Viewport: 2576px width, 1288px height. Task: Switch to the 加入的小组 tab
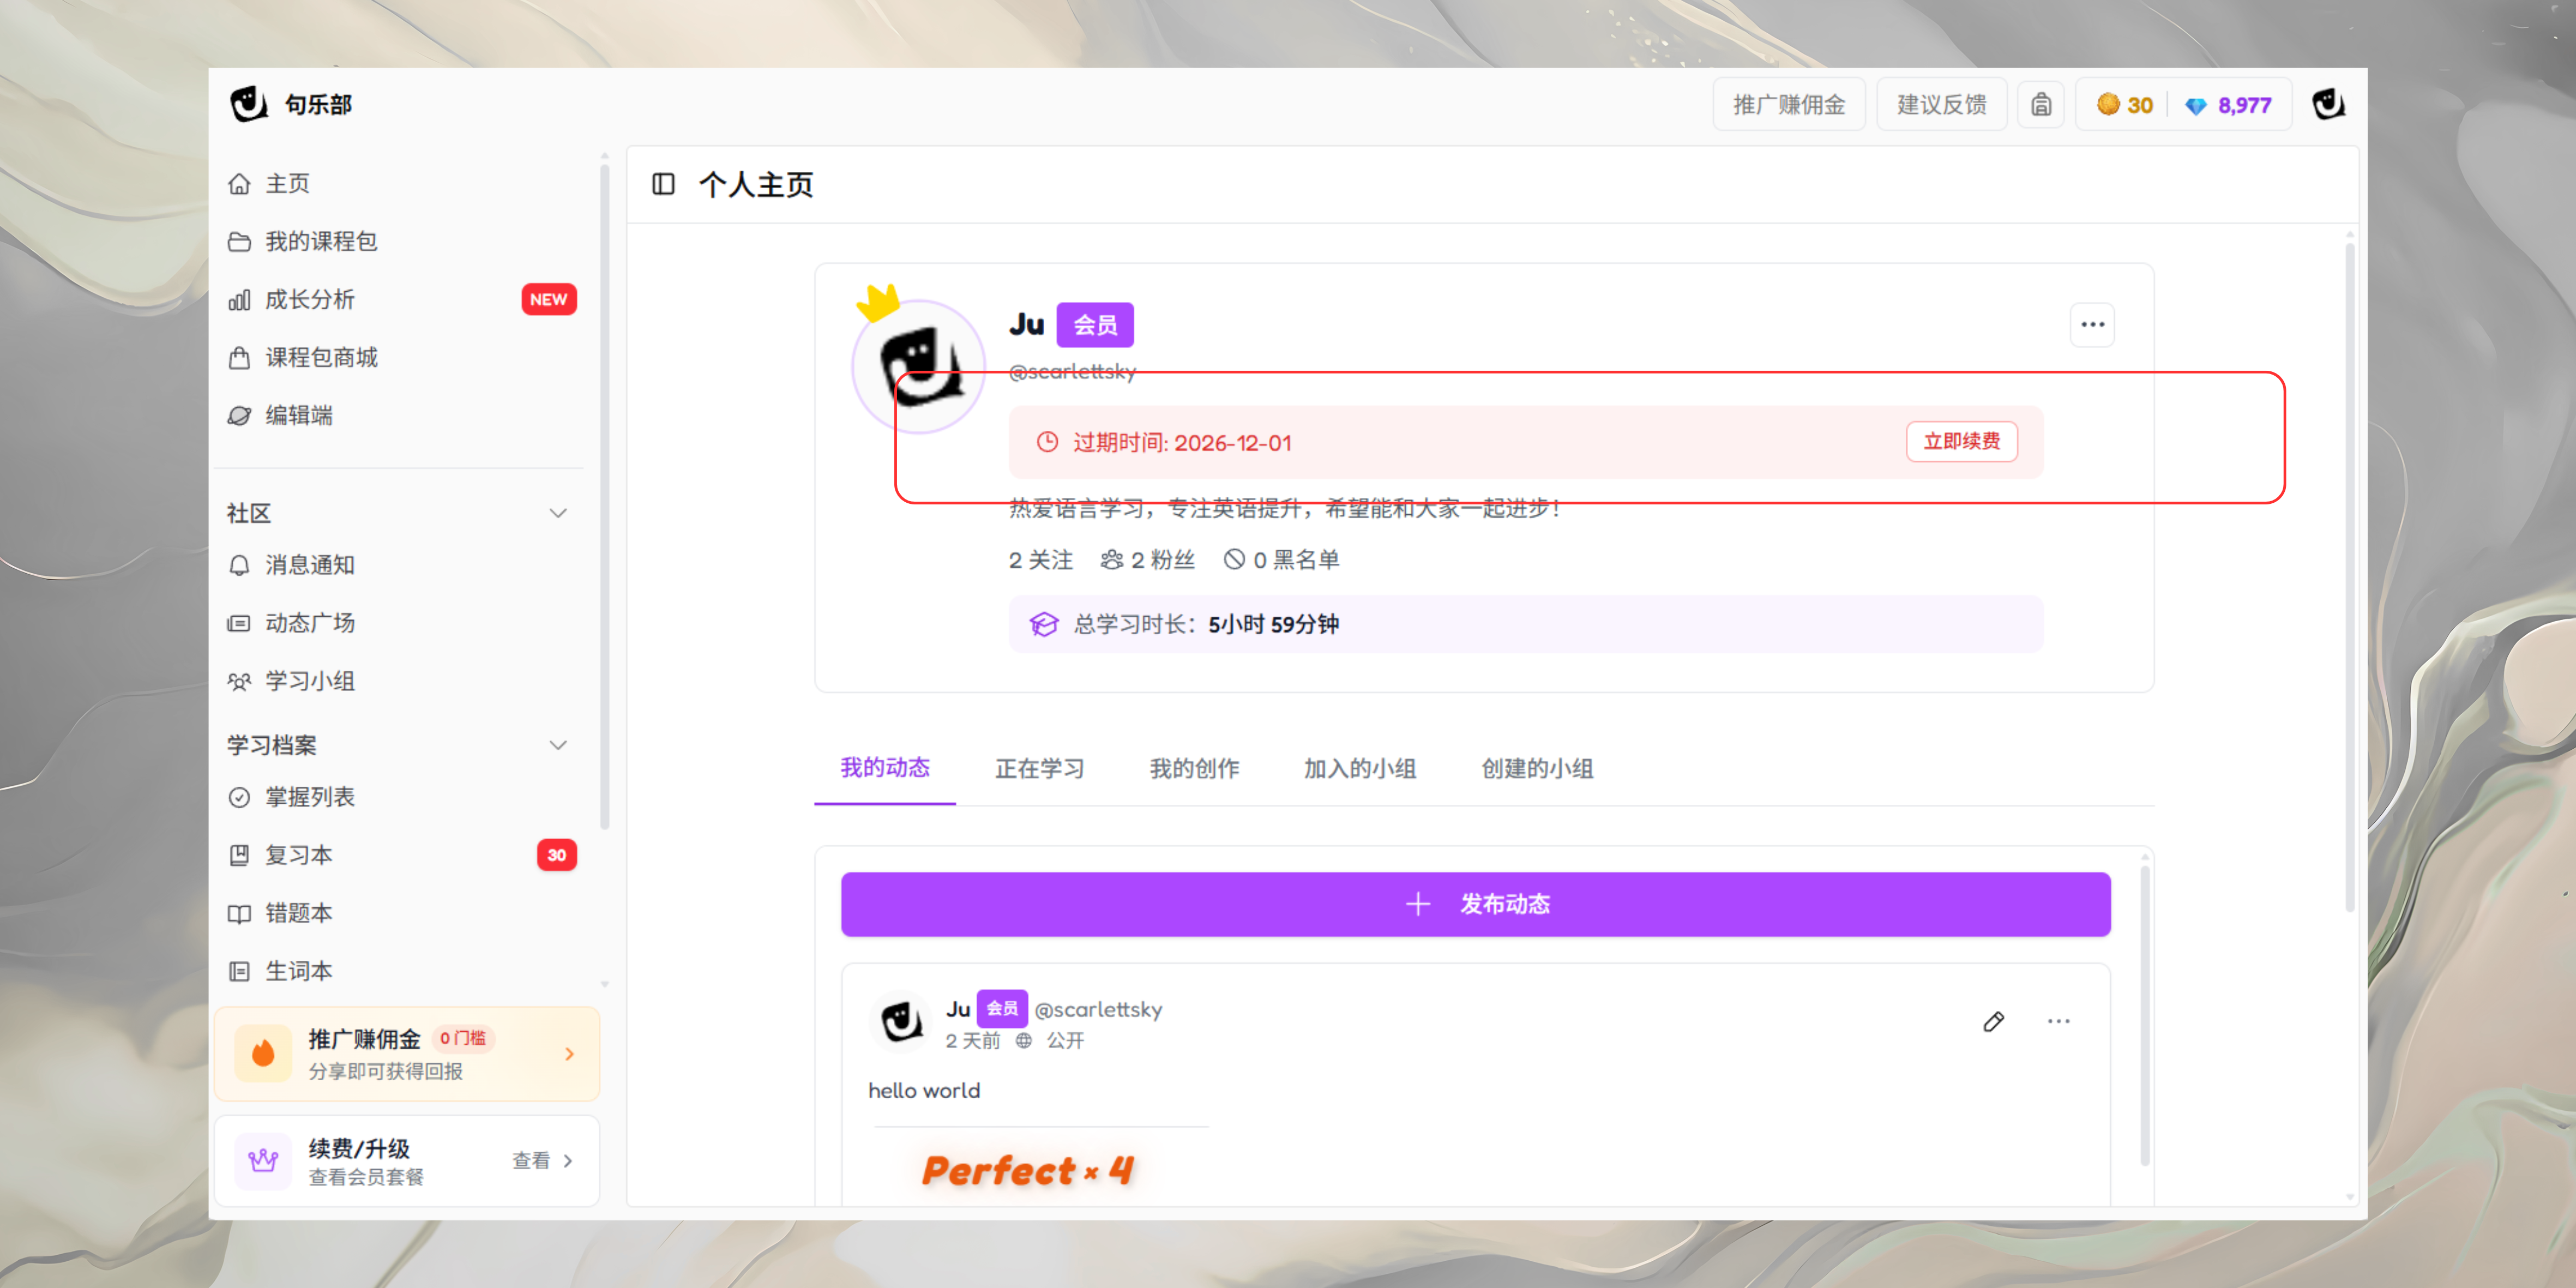click(1359, 768)
